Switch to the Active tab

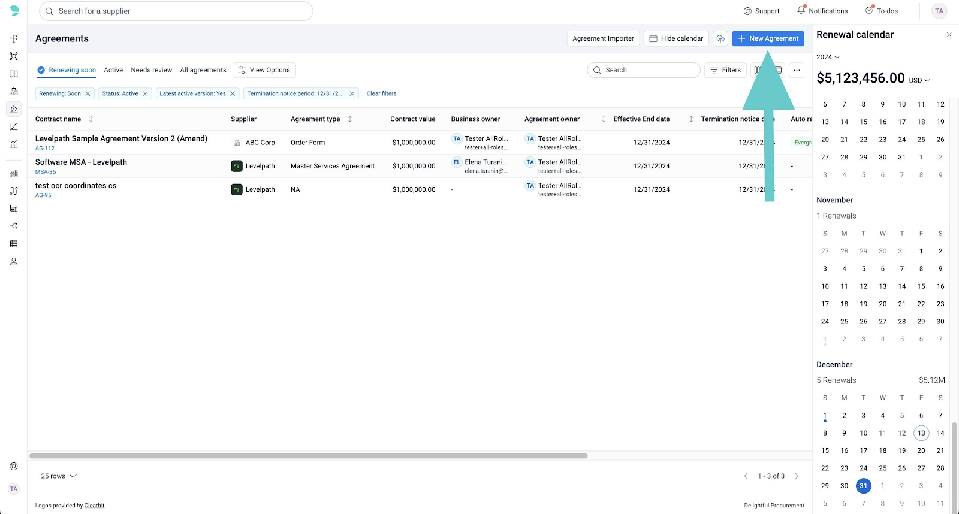coord(113,70)
